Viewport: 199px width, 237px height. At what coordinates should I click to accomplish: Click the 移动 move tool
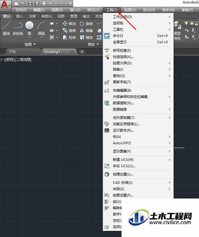[x=69, y=24]
